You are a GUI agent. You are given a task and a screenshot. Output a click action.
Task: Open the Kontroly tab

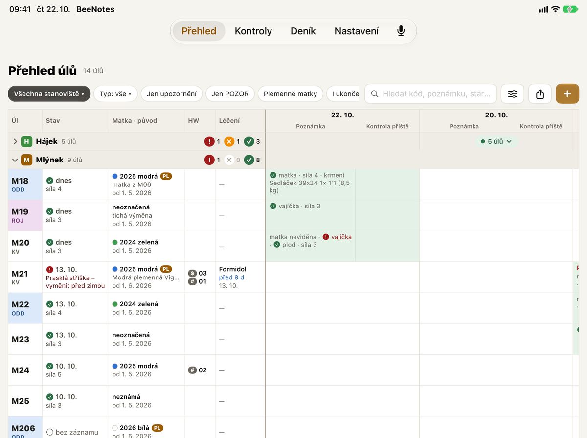pyautogui.click(x=253, y=31)
